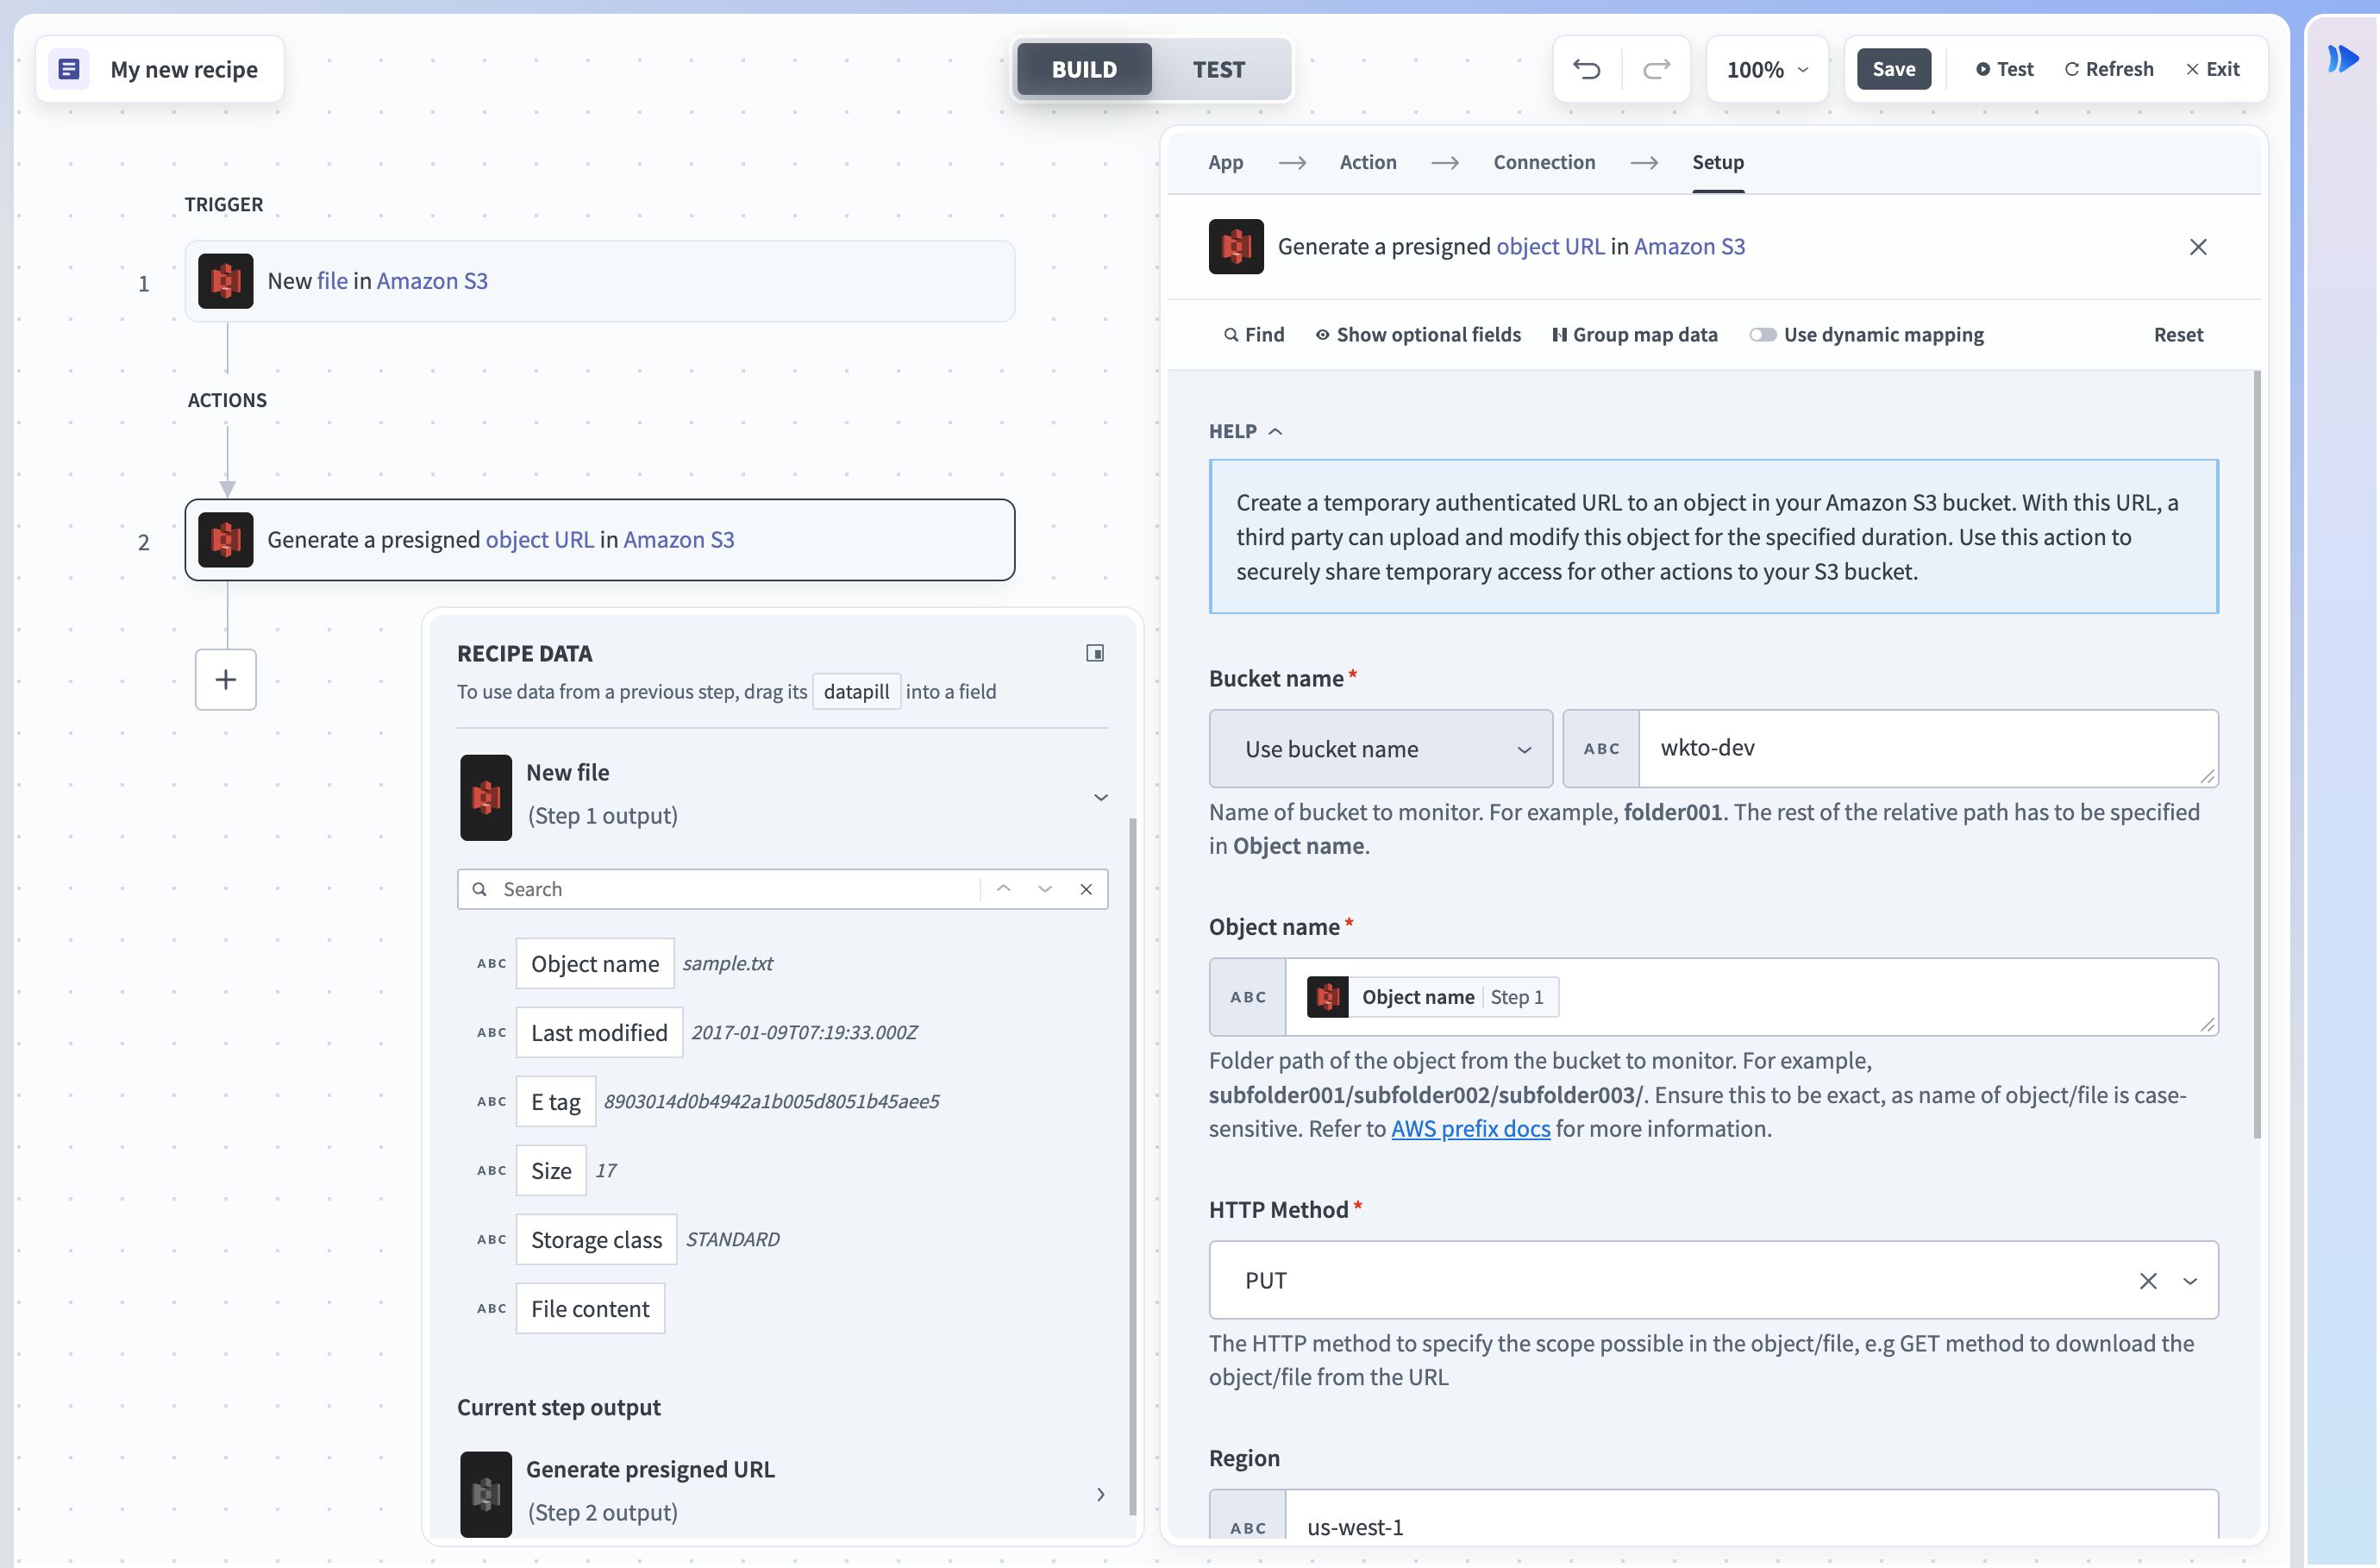Go to the Connection tab
The height and width of the screenshot is (1568, 2380).
(1544, 162)
